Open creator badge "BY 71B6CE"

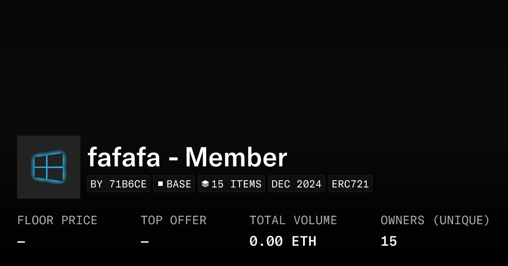tap(119, 184)
